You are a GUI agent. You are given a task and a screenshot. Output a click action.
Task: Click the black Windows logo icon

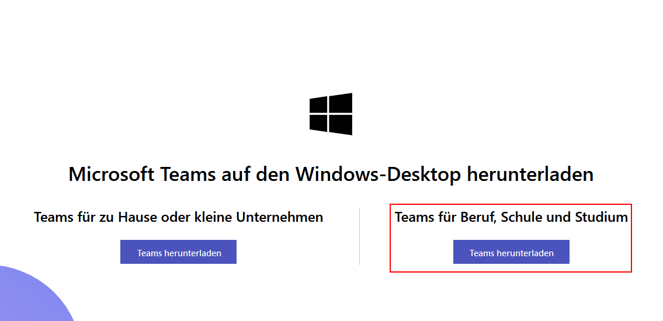click(x=331, y=114)
